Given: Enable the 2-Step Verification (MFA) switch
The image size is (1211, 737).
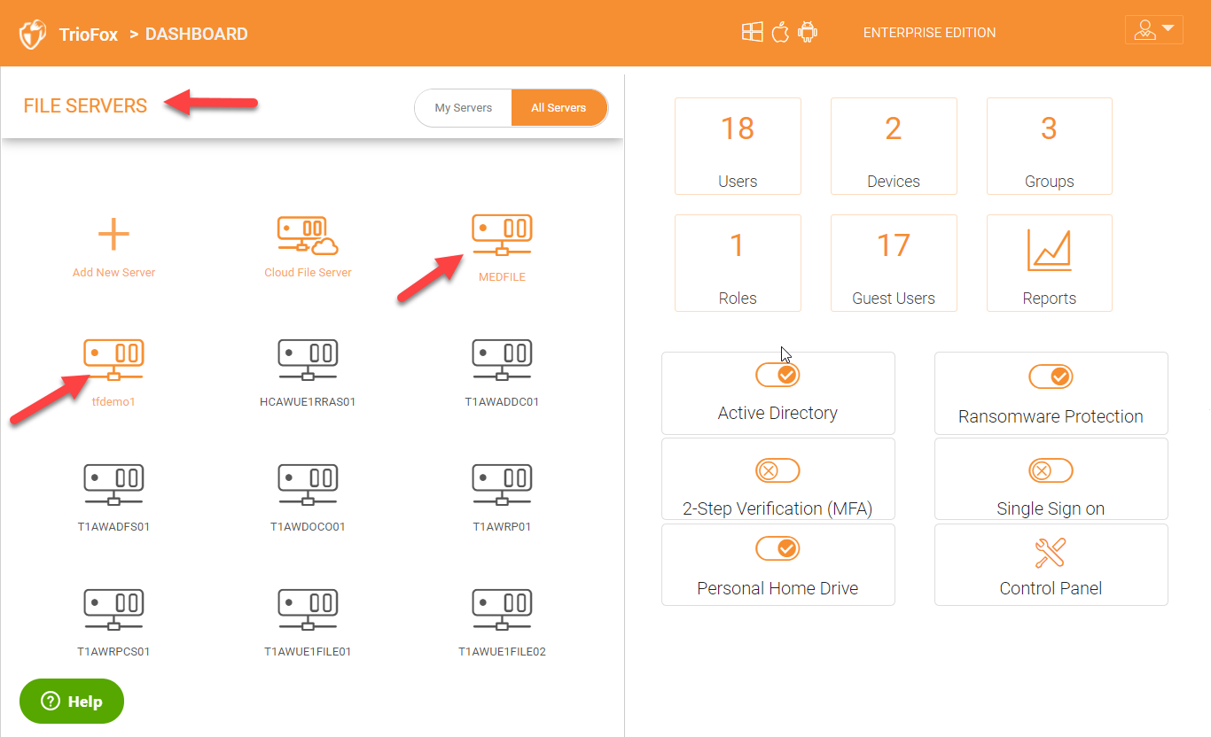Looking at the screenshot, I should click(x=777, y=470).
